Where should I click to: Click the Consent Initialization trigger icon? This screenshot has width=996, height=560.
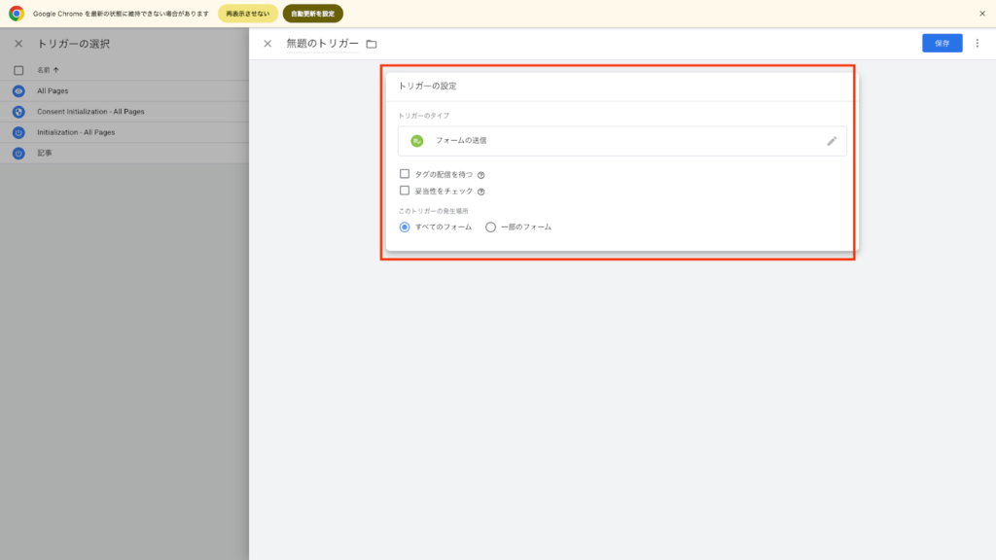(18, 112)
